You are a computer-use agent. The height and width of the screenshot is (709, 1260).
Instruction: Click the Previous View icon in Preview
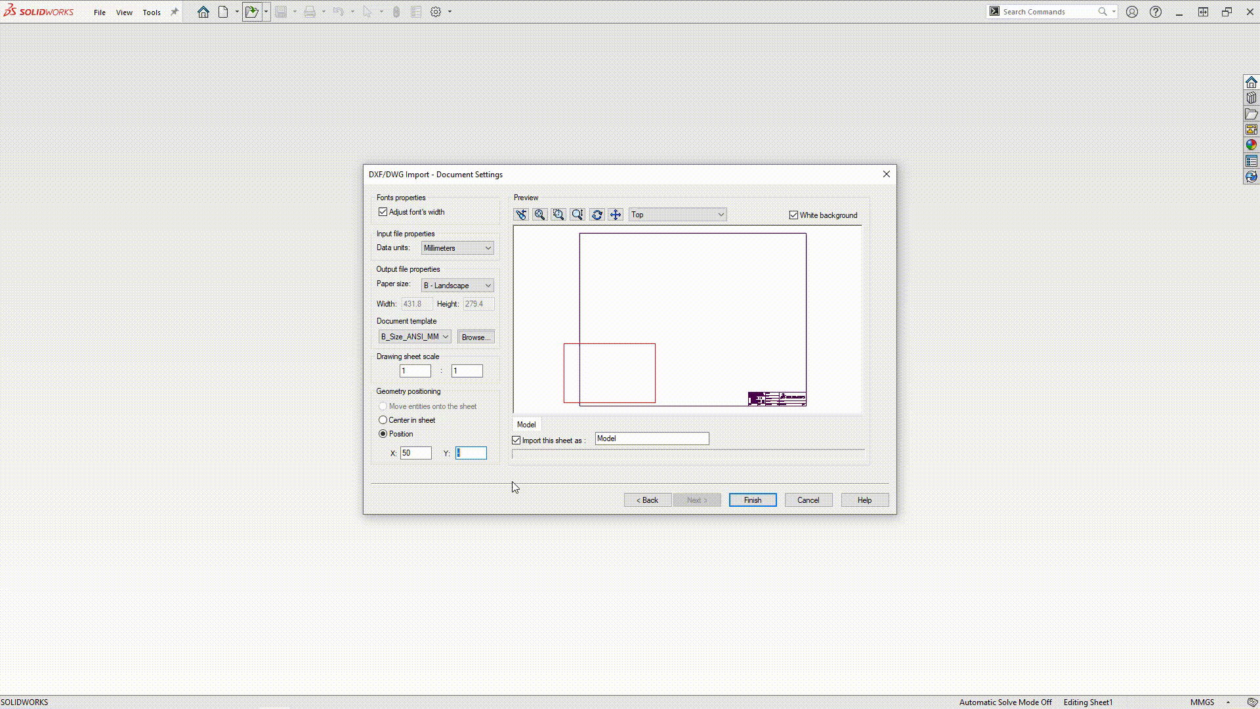coord(521,215)
